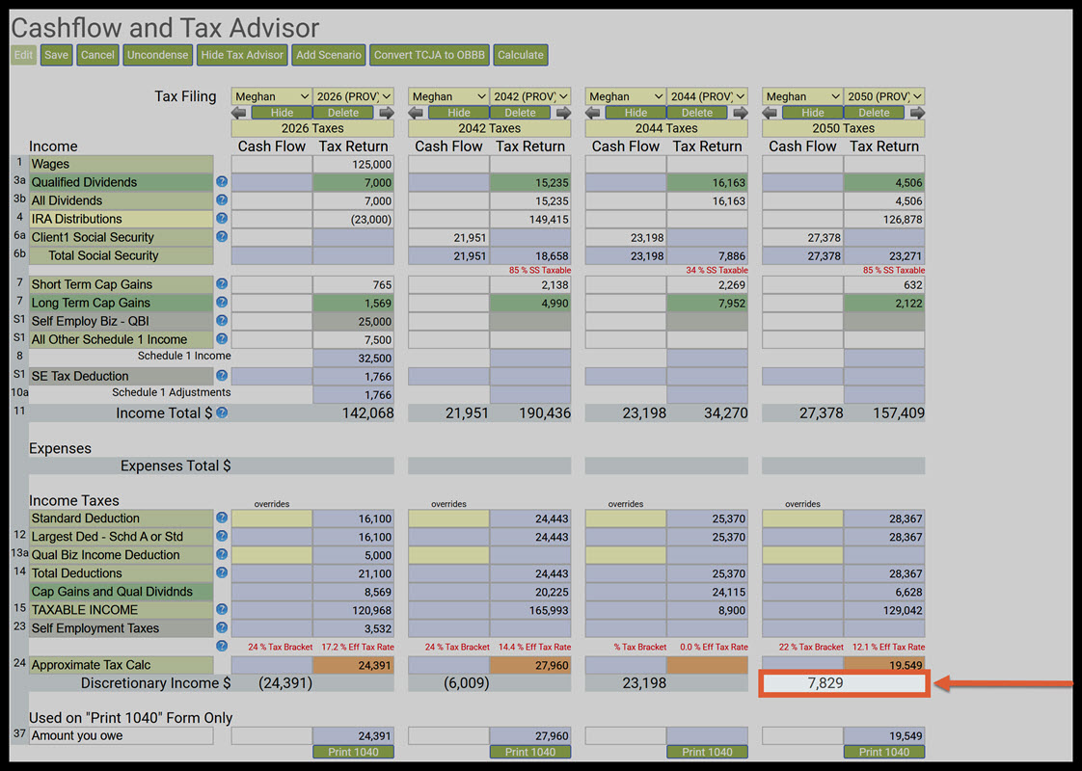Print 1040 for 2044 scenario
The height and width of the screenshot is (771, 1082).
point(707,752)
